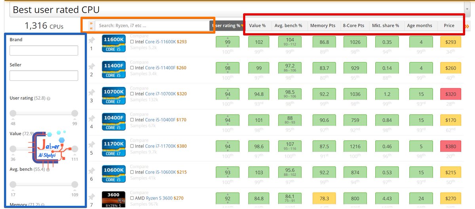Pin the Core i5-11400F row

[x=91, y=66]
